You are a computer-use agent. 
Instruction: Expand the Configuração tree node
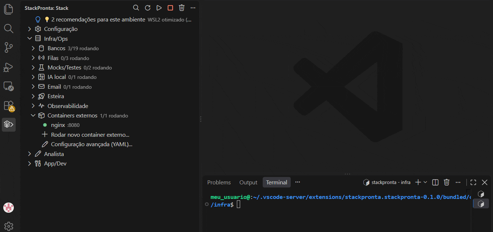(30, 29)
